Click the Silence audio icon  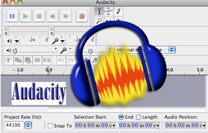[x=47, y=61]
